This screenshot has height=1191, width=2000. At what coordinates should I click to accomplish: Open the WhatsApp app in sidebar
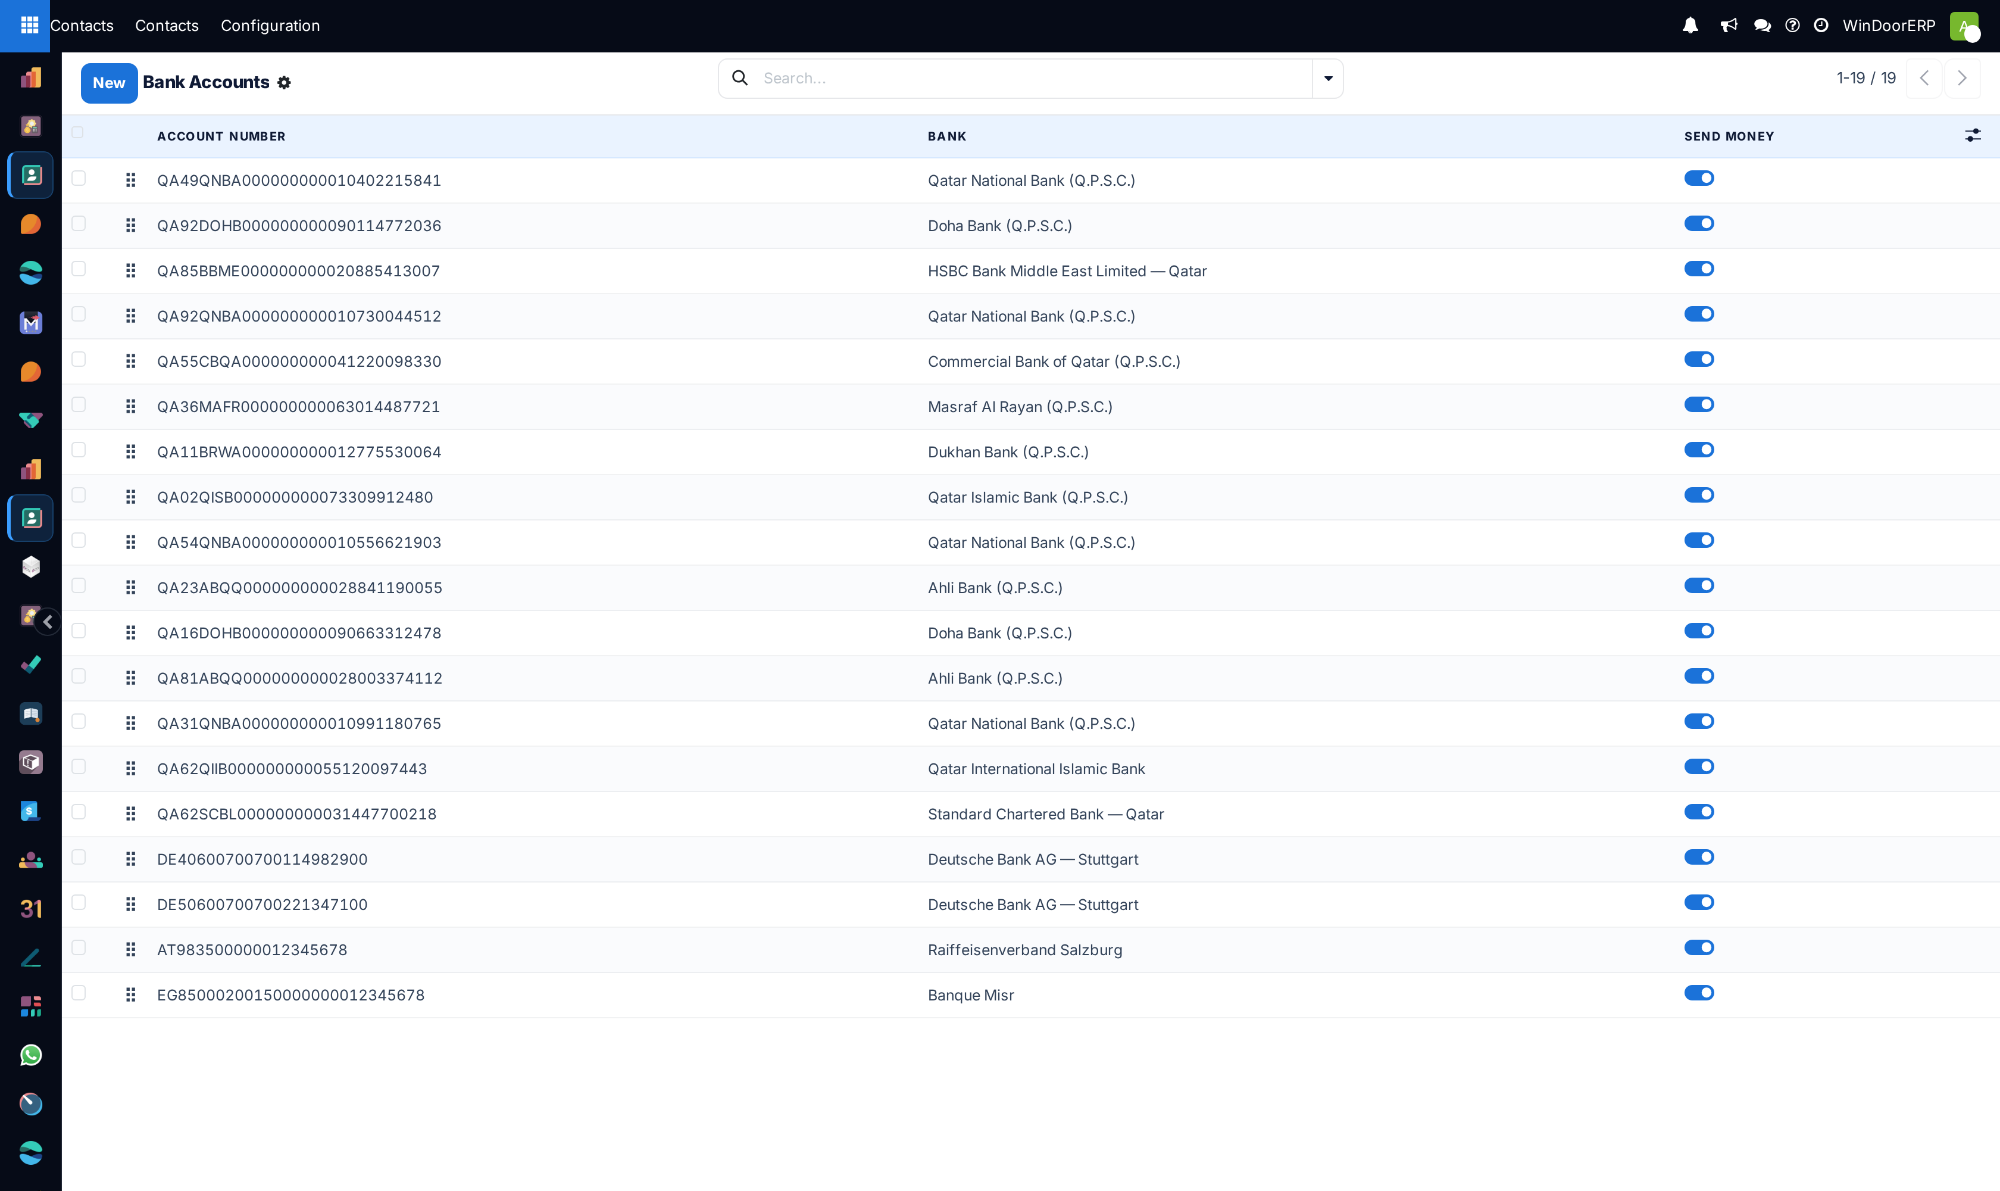pos(30,1055)
